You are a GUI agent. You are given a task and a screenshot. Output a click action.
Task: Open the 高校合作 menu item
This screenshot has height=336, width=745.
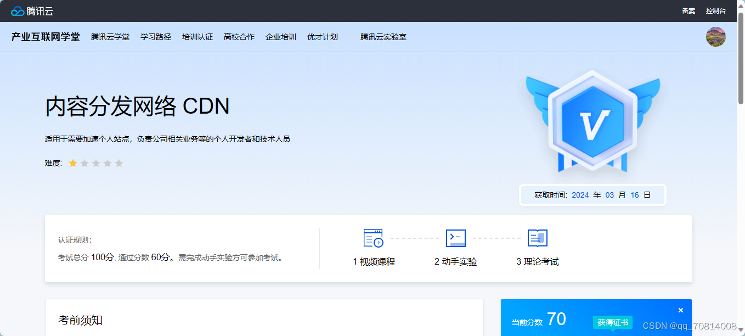pos(239,37)
